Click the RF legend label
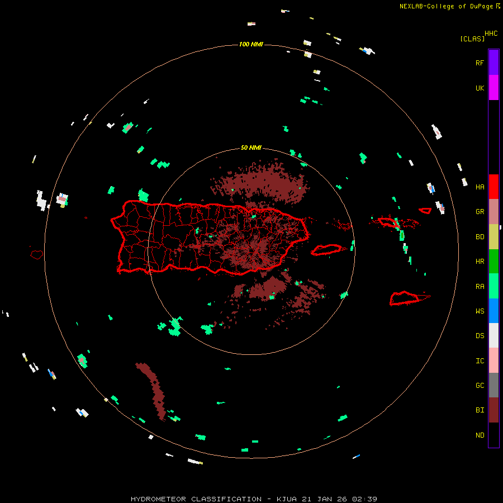 point(480,63)
